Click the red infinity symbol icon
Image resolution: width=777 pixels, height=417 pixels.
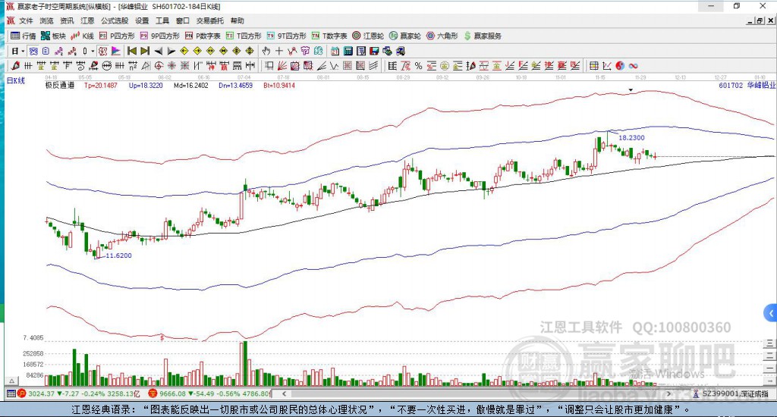tap(633, 66)
